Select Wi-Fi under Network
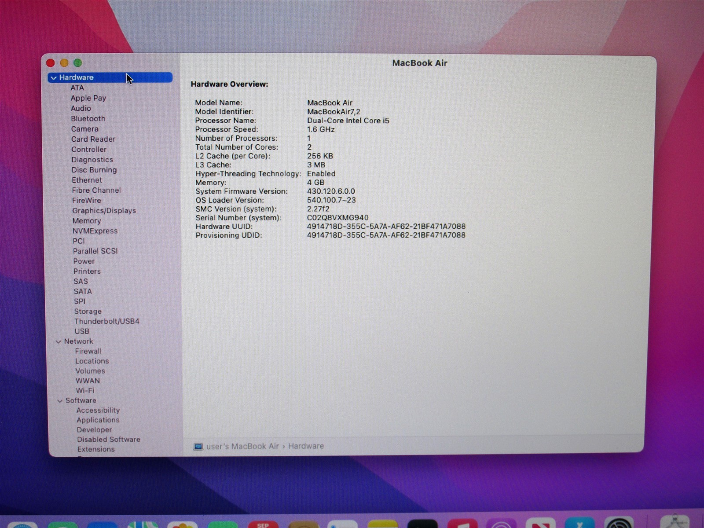704x528 pixels. click(x=85, y=391)
